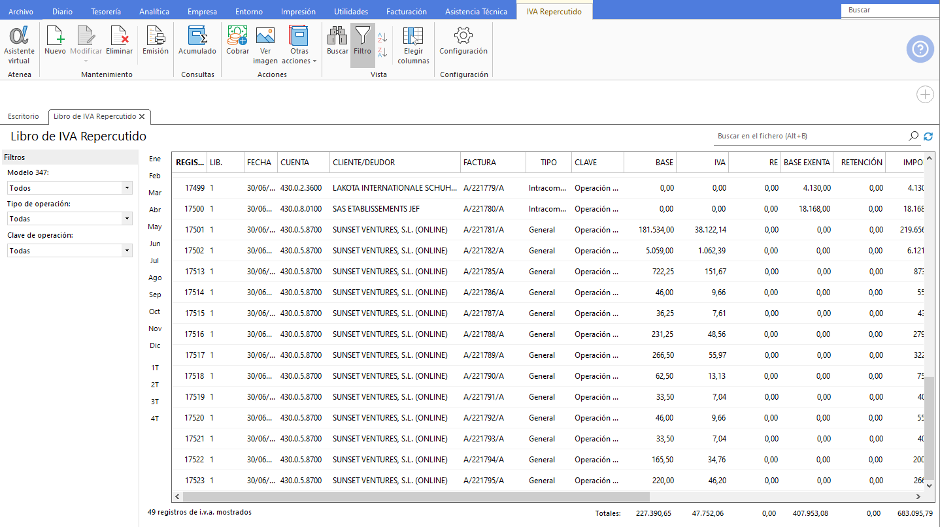Click the help question mark icon
The width and height of the screenshot is (940, 527).
[920, 50]
